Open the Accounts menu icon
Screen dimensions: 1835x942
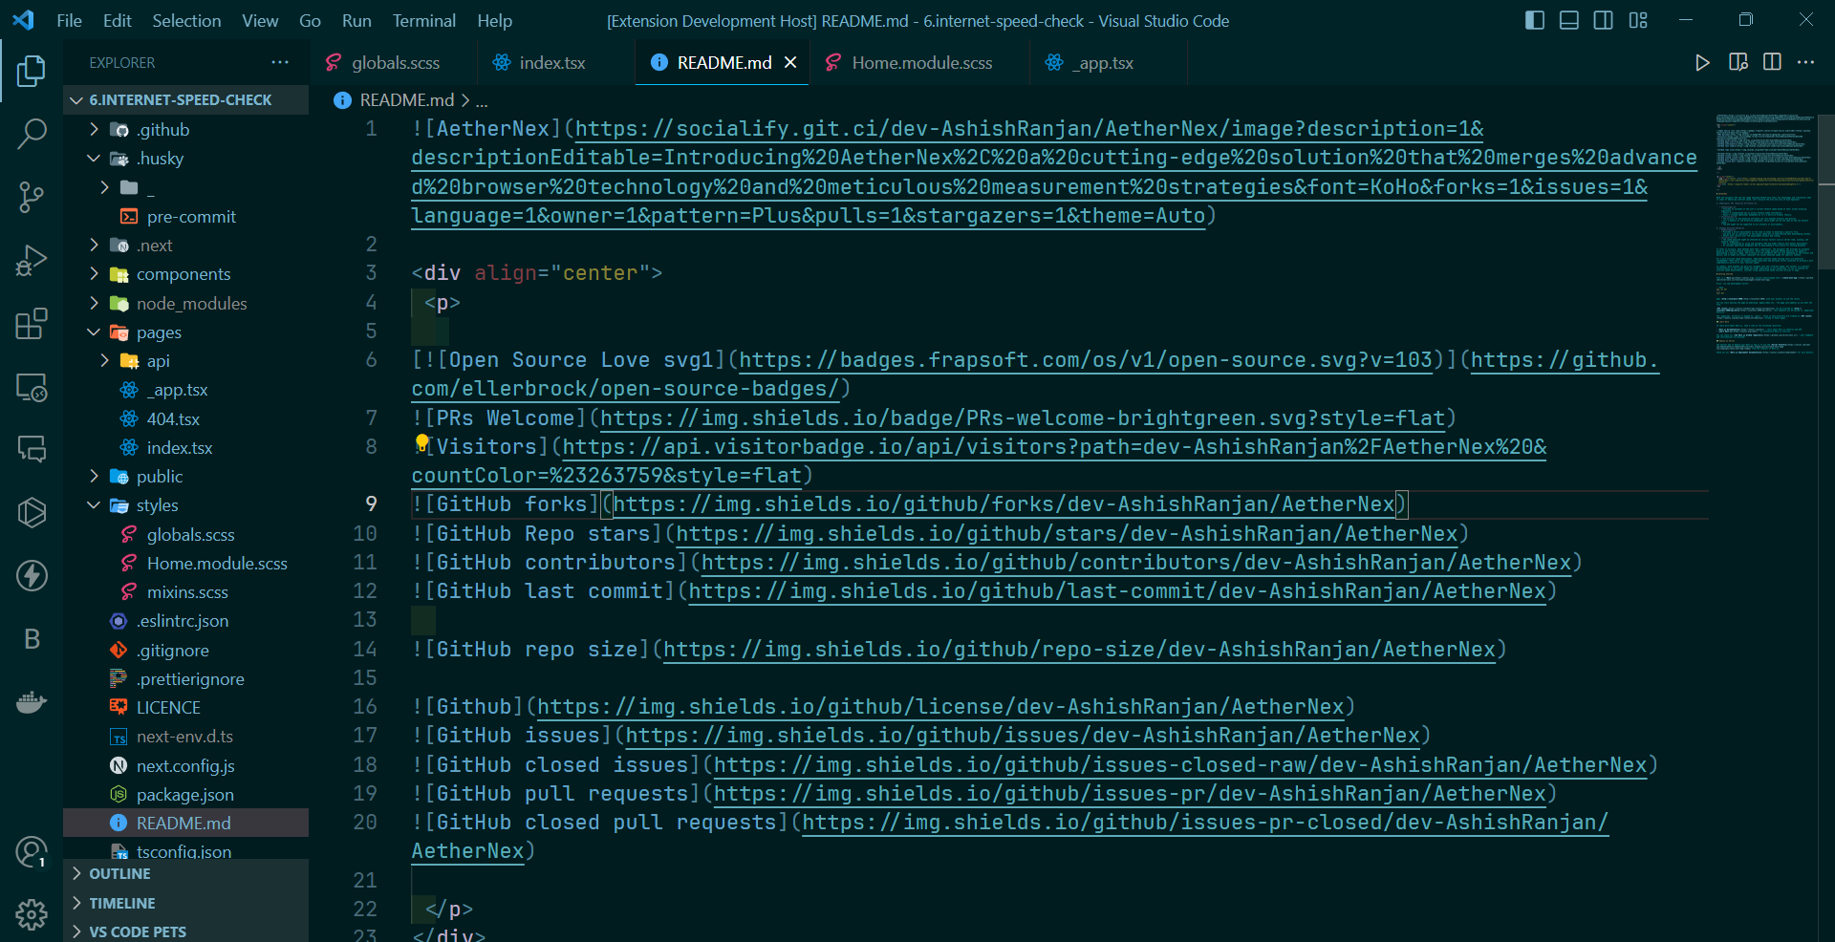click(32, 852)
